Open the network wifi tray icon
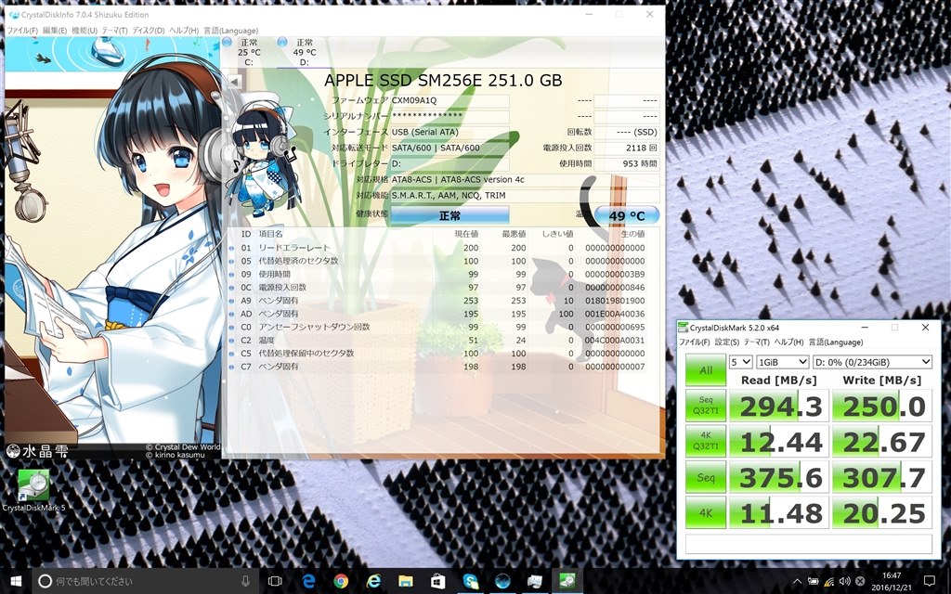Screen dimensions: 951x594 click(828, 581)
